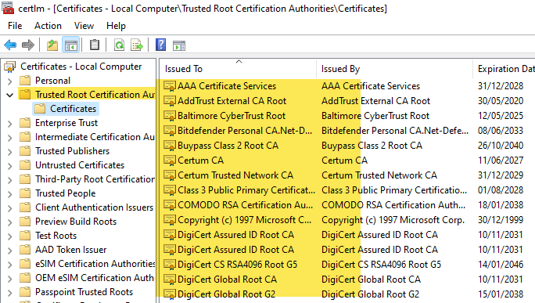Viewport: 535px width, 303px height.
Task: Click the Back arrow toolbar icon
Action: [x=10, y=45]
